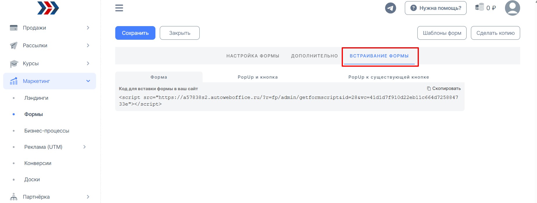Viewport: 537px width, 203px height.
Task: Switch to the Дополнительно tab
Action: pos(314,56)
